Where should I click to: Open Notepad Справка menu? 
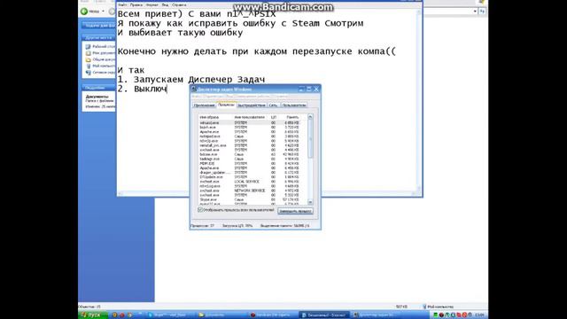(x=179, y=5)
